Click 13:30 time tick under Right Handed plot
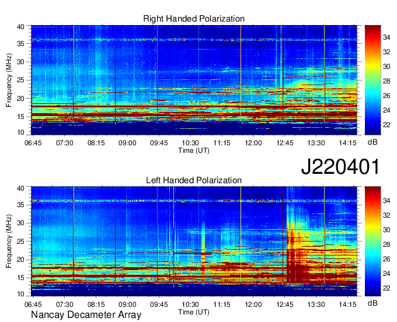Screen dimensions: 397x322 (x=316, y=143)
